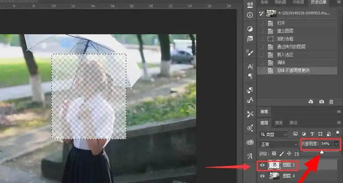This screenshot has height=183, width=343.
Task: Open the Info panel icon
Action: tap(250, 14)
